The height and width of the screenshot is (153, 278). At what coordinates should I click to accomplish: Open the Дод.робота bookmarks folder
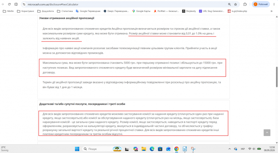click(46, 11)
